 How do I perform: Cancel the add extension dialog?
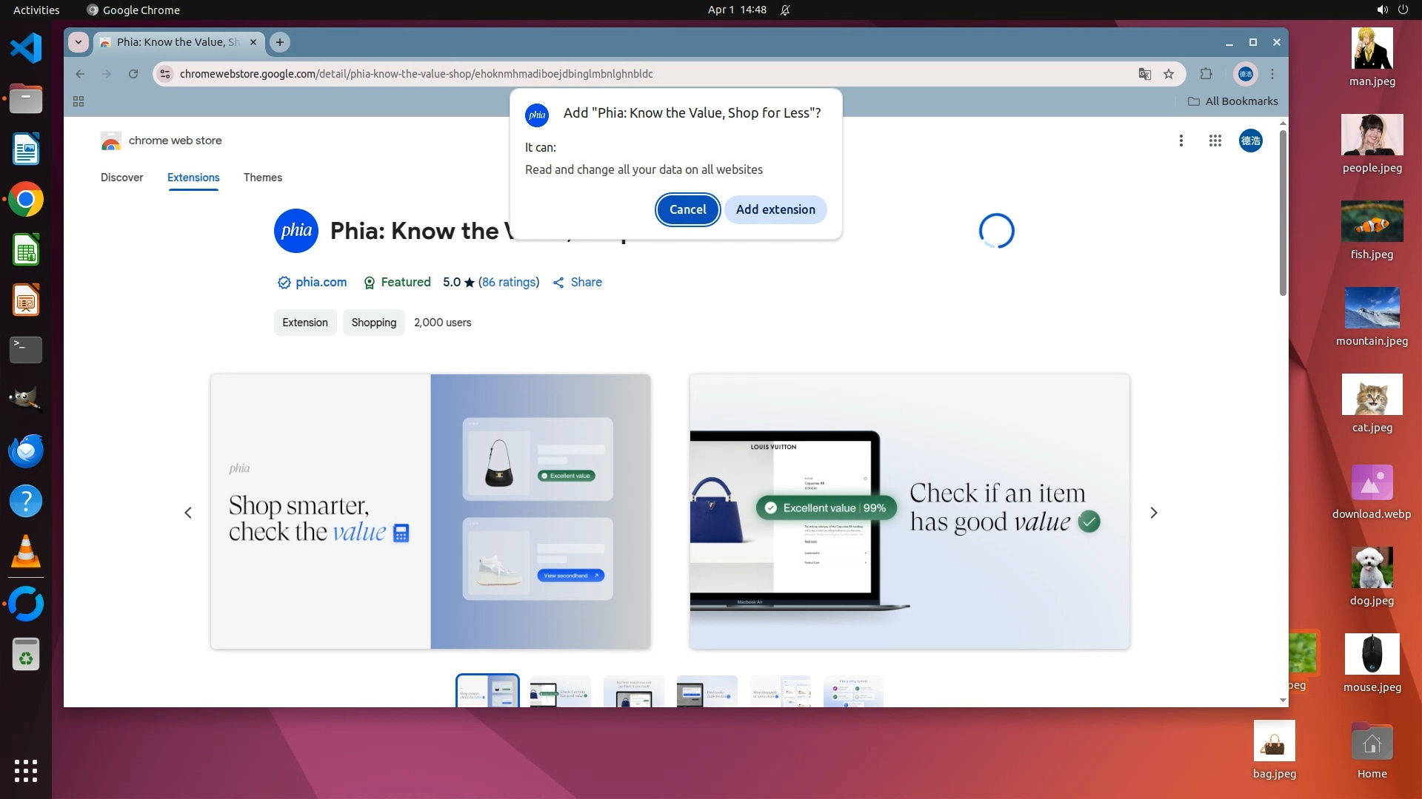click(x=687, y=209)
